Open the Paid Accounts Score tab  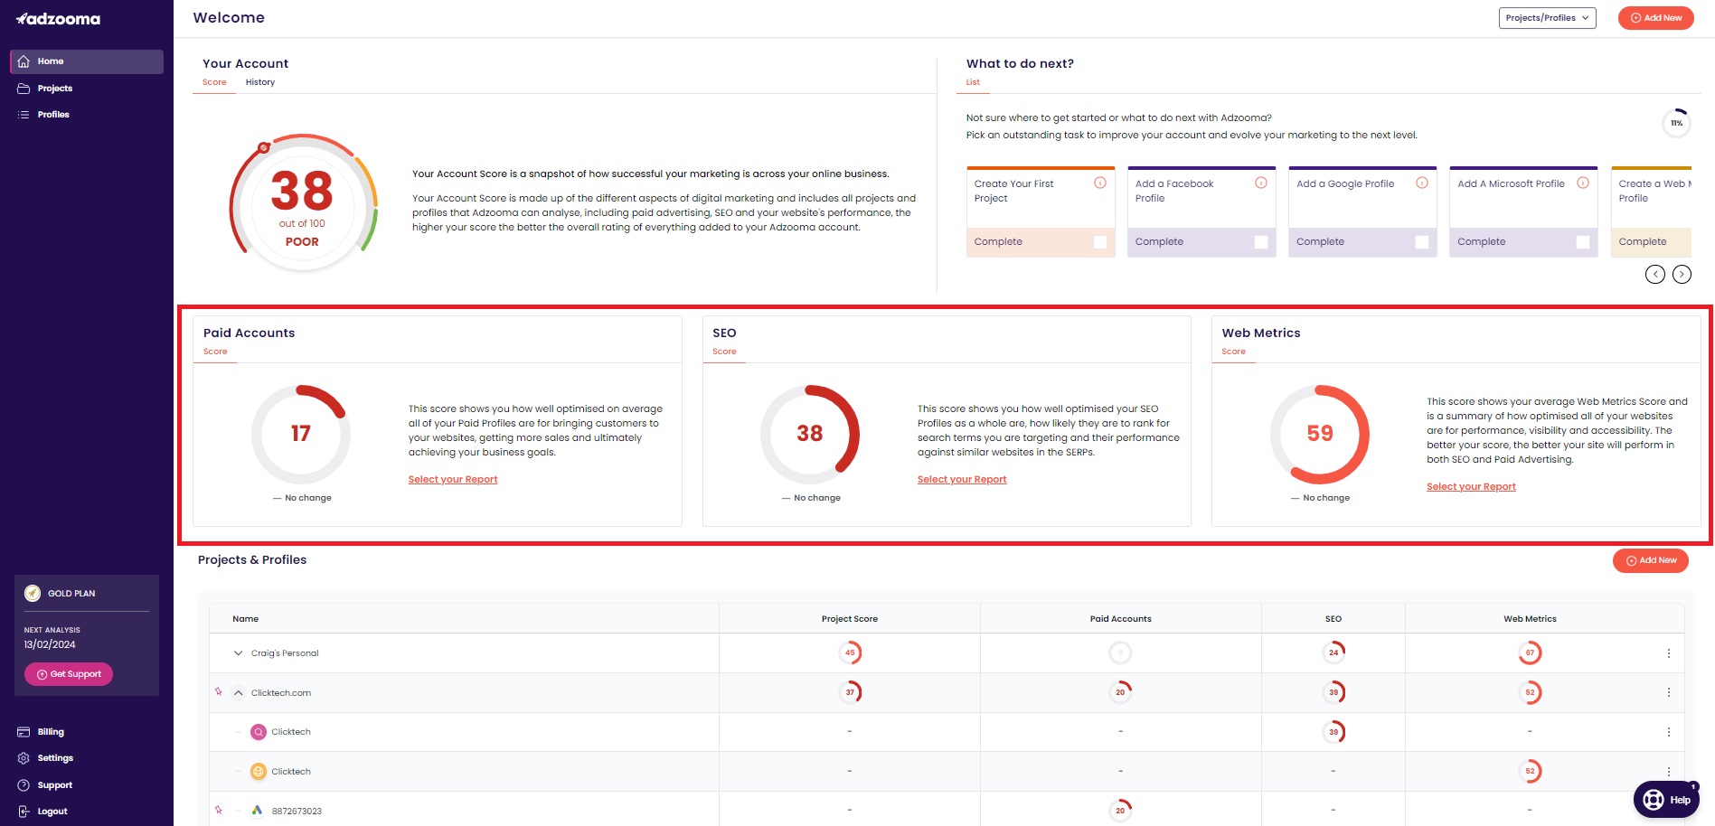point(215,352)
